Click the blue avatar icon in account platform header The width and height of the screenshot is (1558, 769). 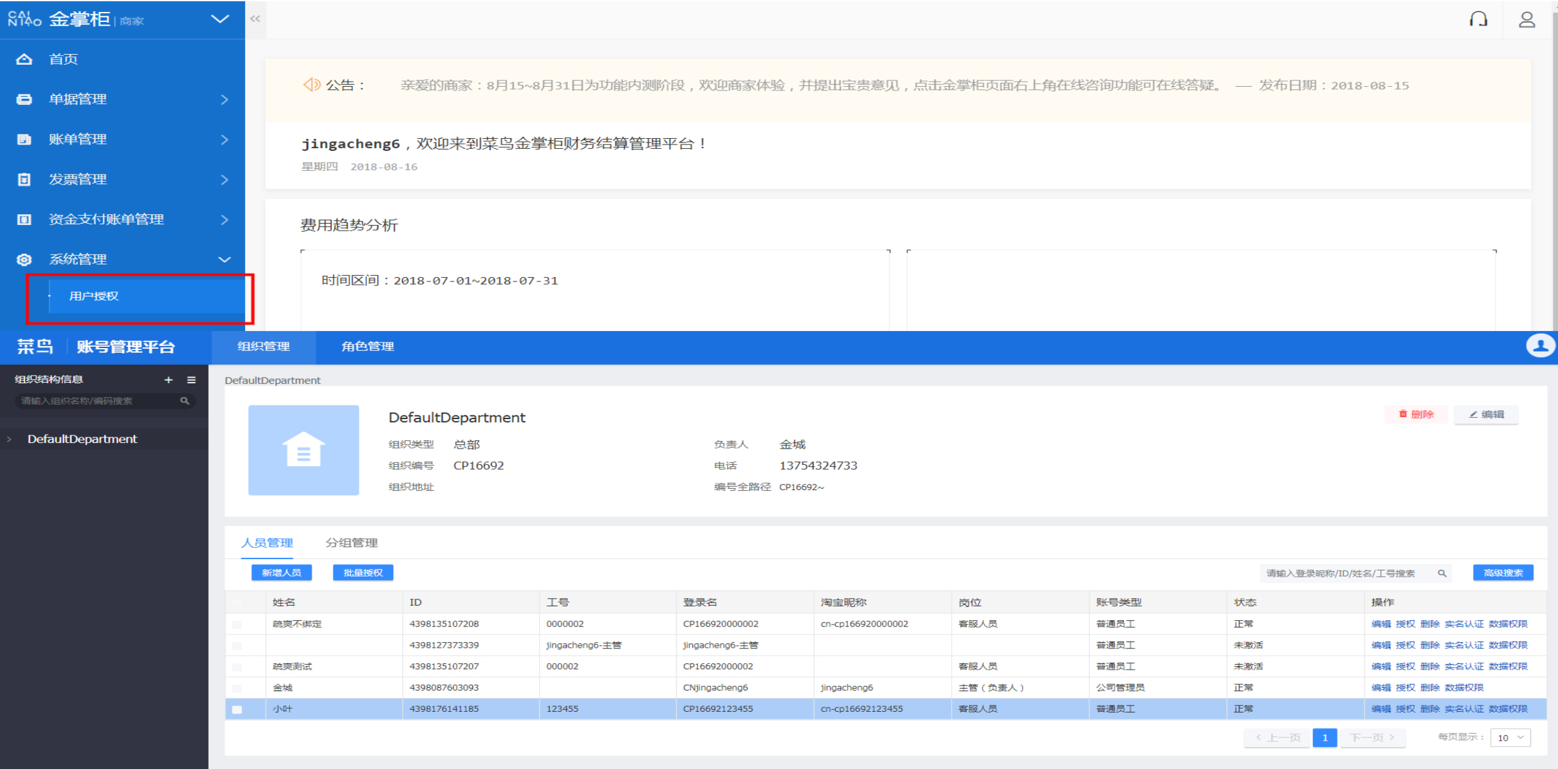coord(1540,346)
